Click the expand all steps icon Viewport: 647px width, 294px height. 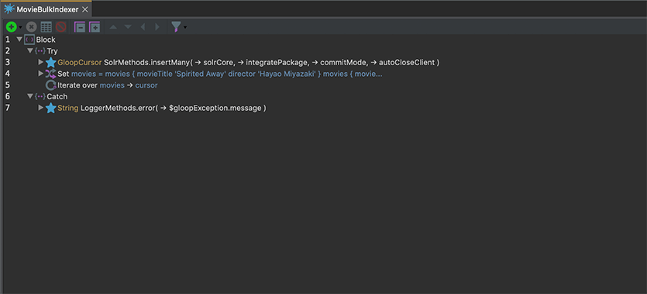click(95, 27)
